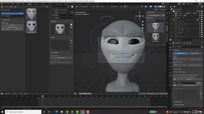Toggle the camera view icon in the viewport
The image size is (204, 114).
pos(142,28)
